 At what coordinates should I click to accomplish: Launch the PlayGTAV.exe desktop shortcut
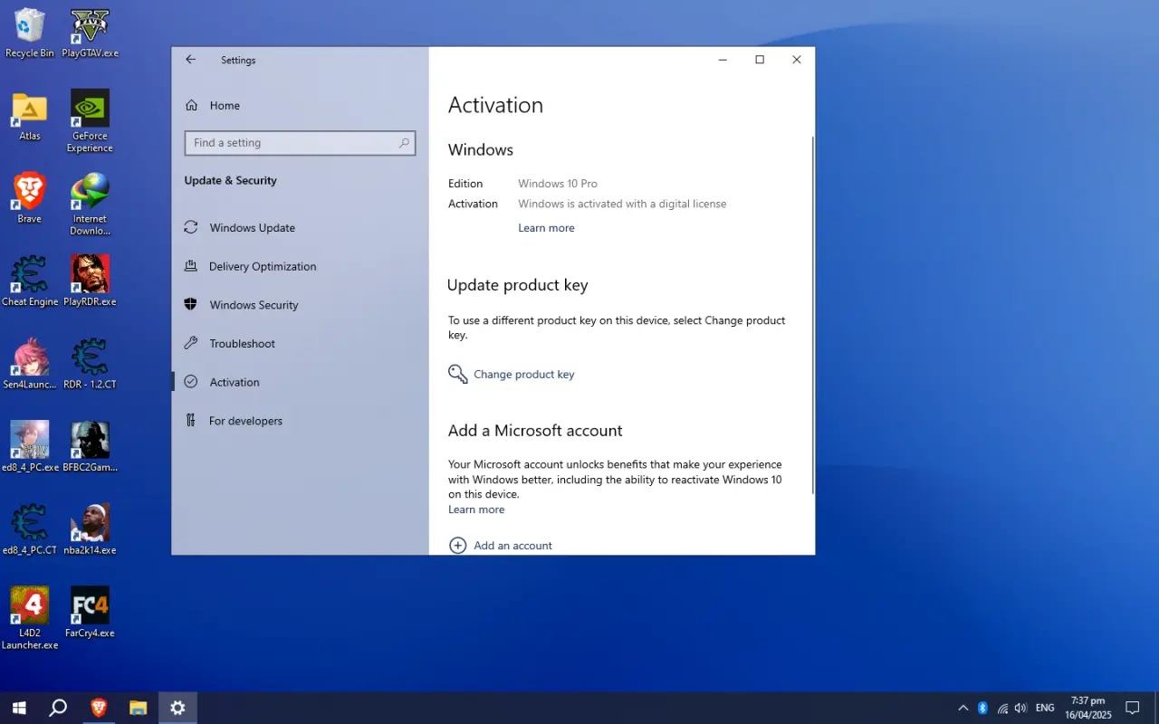coord(90,33)
